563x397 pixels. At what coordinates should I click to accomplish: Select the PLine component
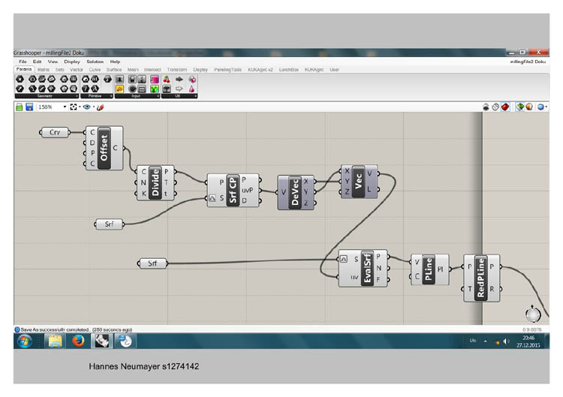[x=429, y=269]
